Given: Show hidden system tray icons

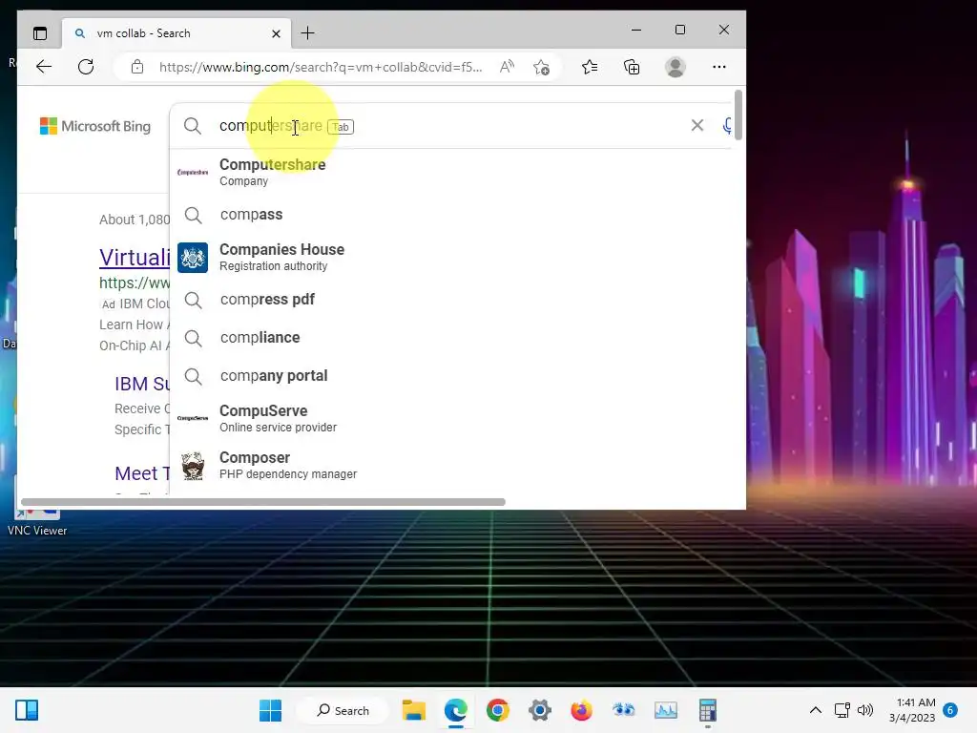Looking at the screenshot, I should pos(815,710).
